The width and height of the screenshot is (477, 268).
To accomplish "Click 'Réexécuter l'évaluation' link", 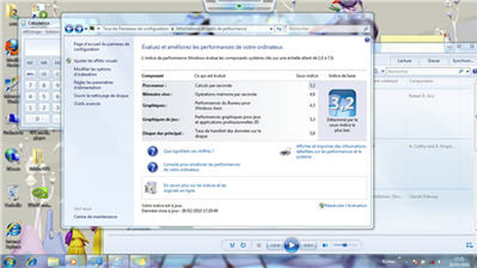I will pyautogui.click(x=346, y=205).
